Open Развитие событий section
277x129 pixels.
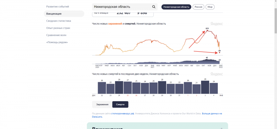tap(57, 7)
